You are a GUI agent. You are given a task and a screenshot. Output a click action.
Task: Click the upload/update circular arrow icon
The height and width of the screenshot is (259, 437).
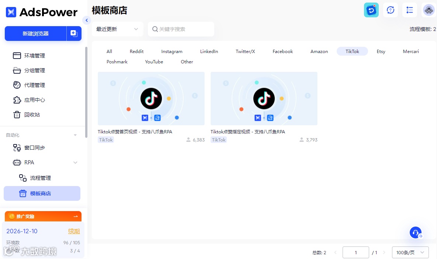coord(391,10)
